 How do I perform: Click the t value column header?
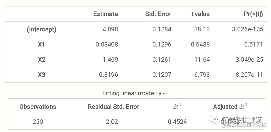200,14
